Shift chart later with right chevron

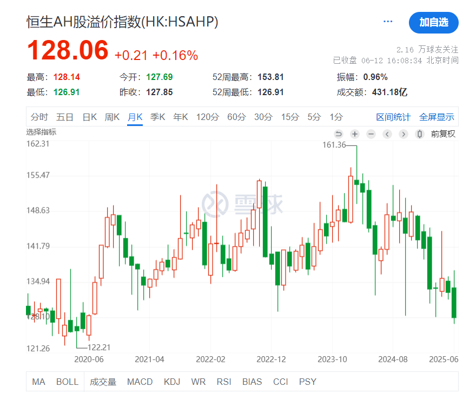403,134
